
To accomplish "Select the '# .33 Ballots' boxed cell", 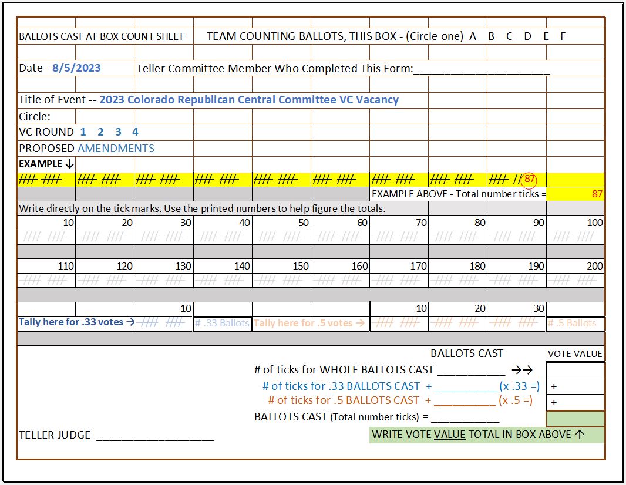I will coord(222,322).
